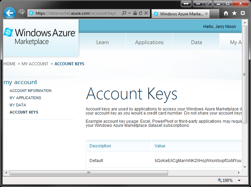Open the zoom level dropdown arrow

[239, 181]
